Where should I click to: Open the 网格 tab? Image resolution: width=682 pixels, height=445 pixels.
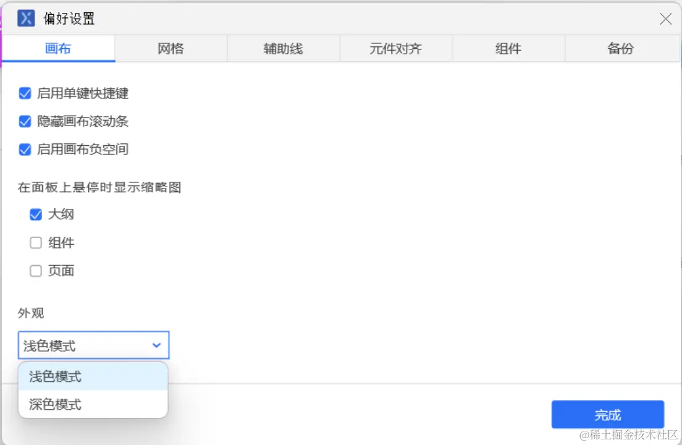click(x=170, y=48)
